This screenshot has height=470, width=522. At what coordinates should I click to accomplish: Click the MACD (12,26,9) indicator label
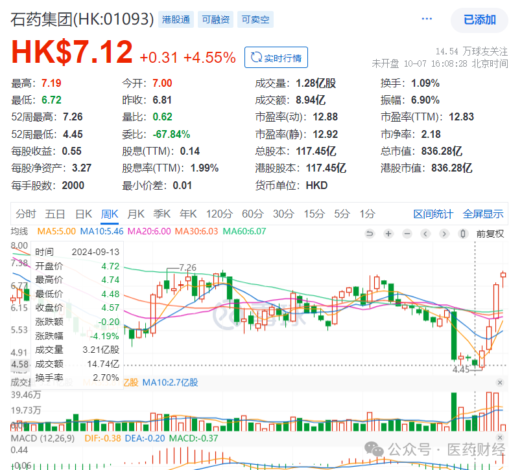(x=43, y=438)
